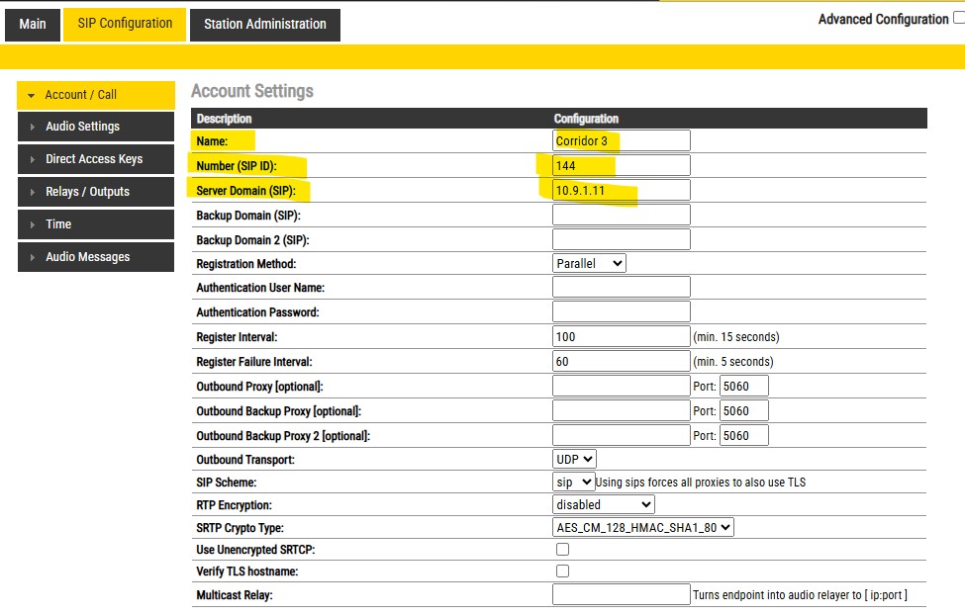Expand the SIP Scheme dropdown
Viewport: 965px width, 615px height.
pyautogui.click(x=574, y=483)
